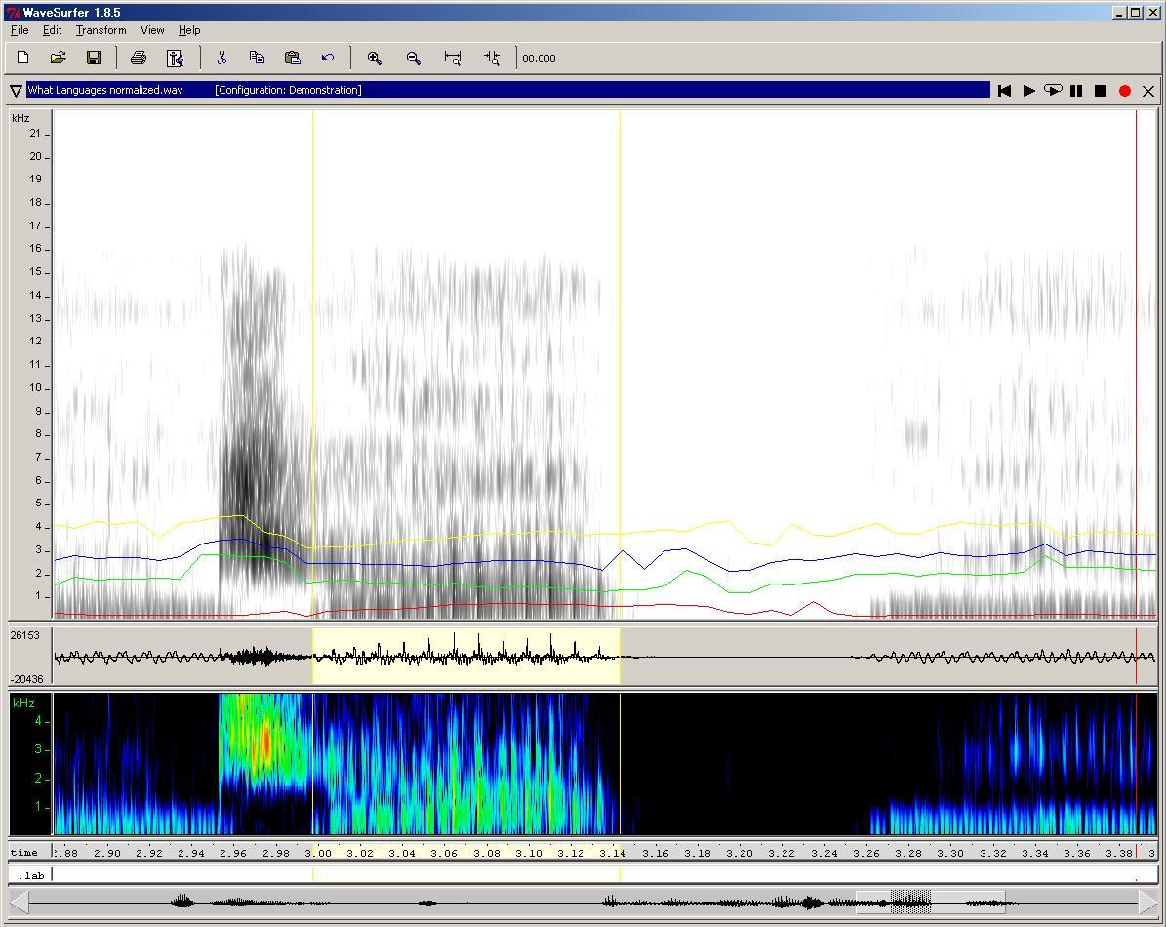Click the New file icon in toolbar

[23, 59]
